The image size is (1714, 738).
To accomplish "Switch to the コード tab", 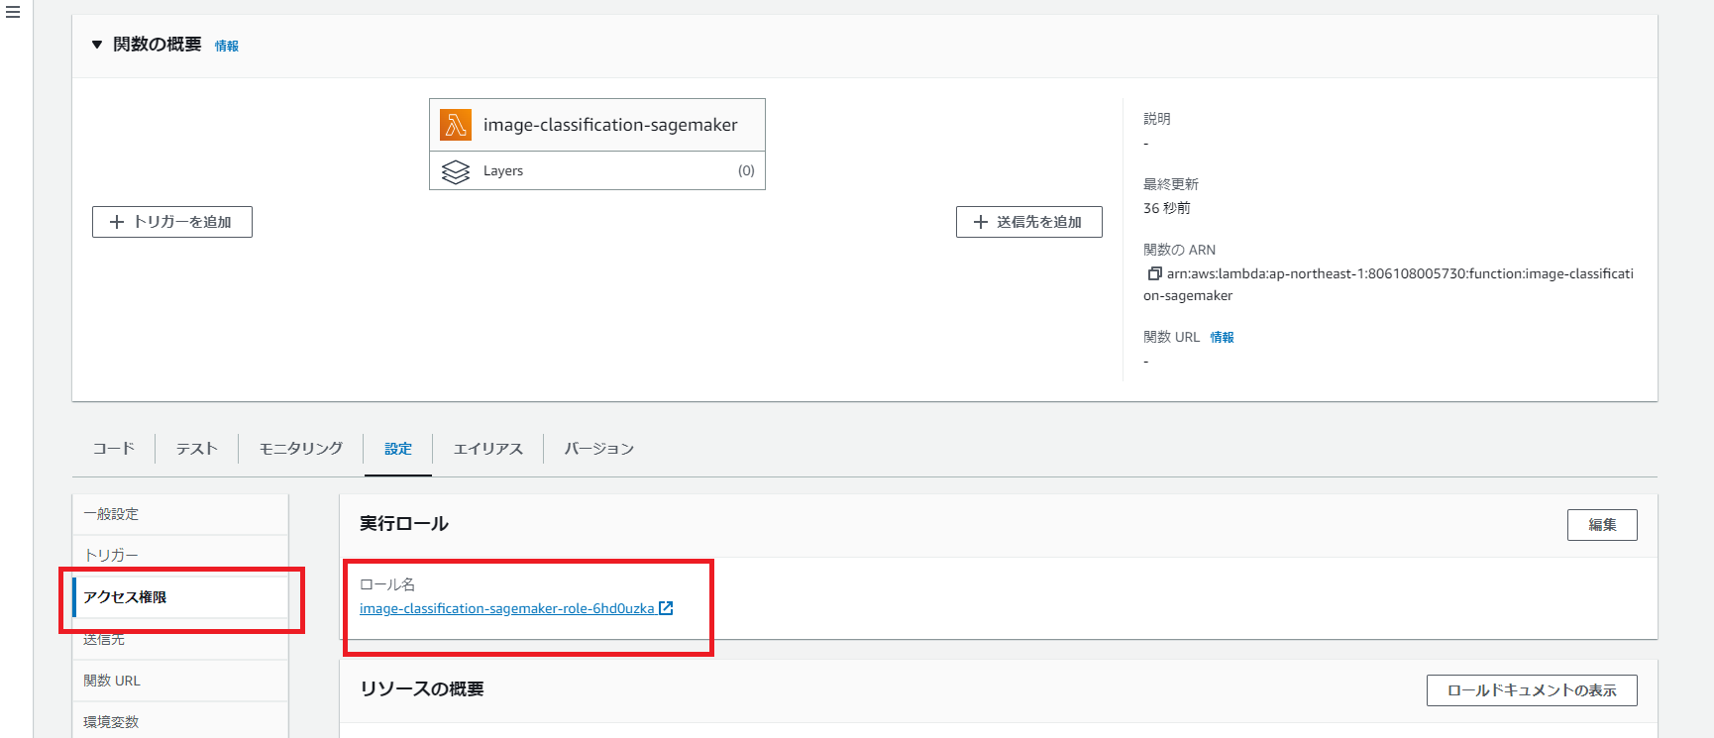I will (x=114, y=449).
